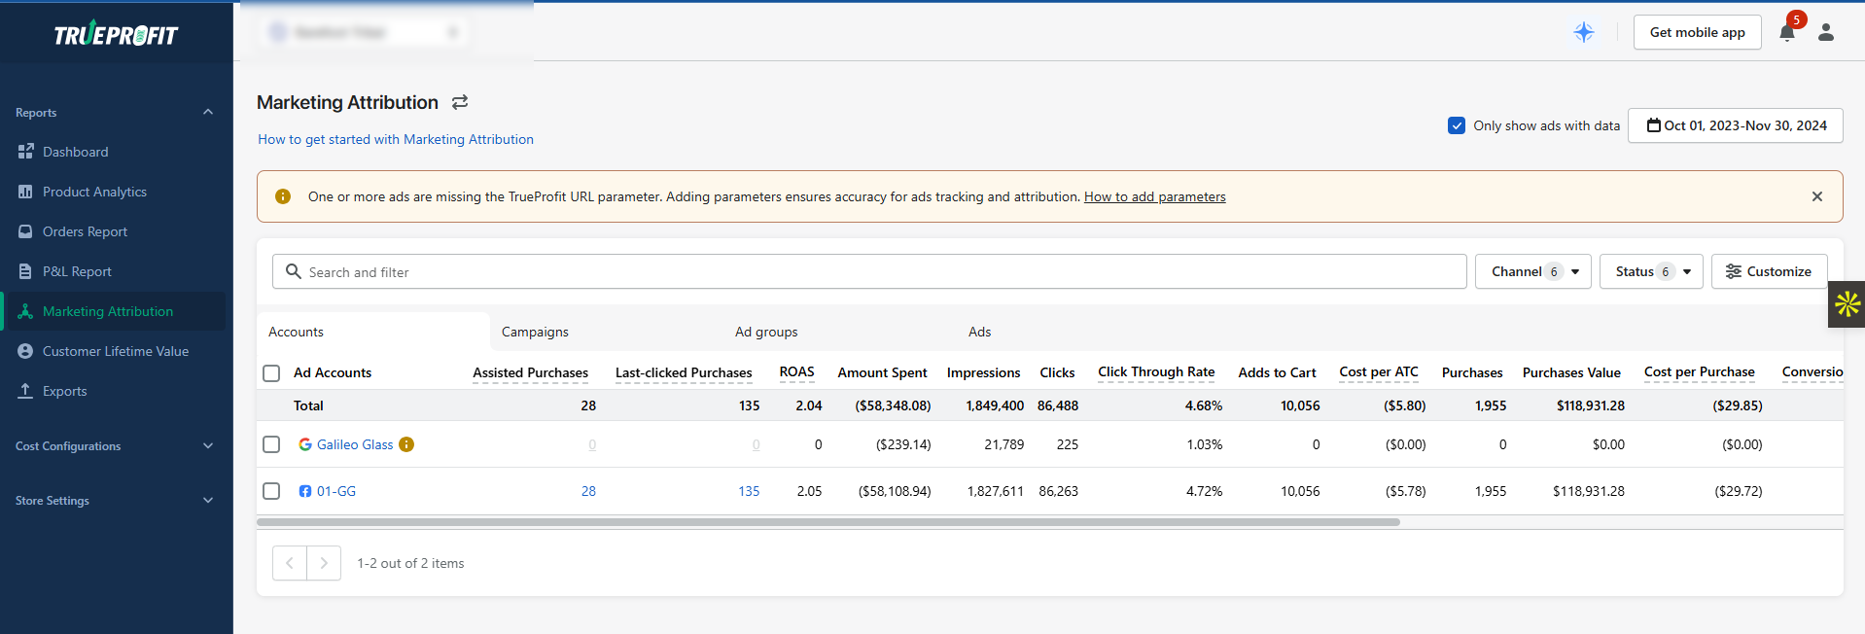Open the Channel filter dropdown

tap(1532, 271)
